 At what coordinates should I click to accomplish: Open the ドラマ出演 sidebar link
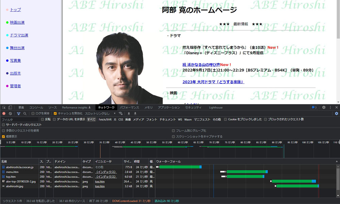[19, 35]
